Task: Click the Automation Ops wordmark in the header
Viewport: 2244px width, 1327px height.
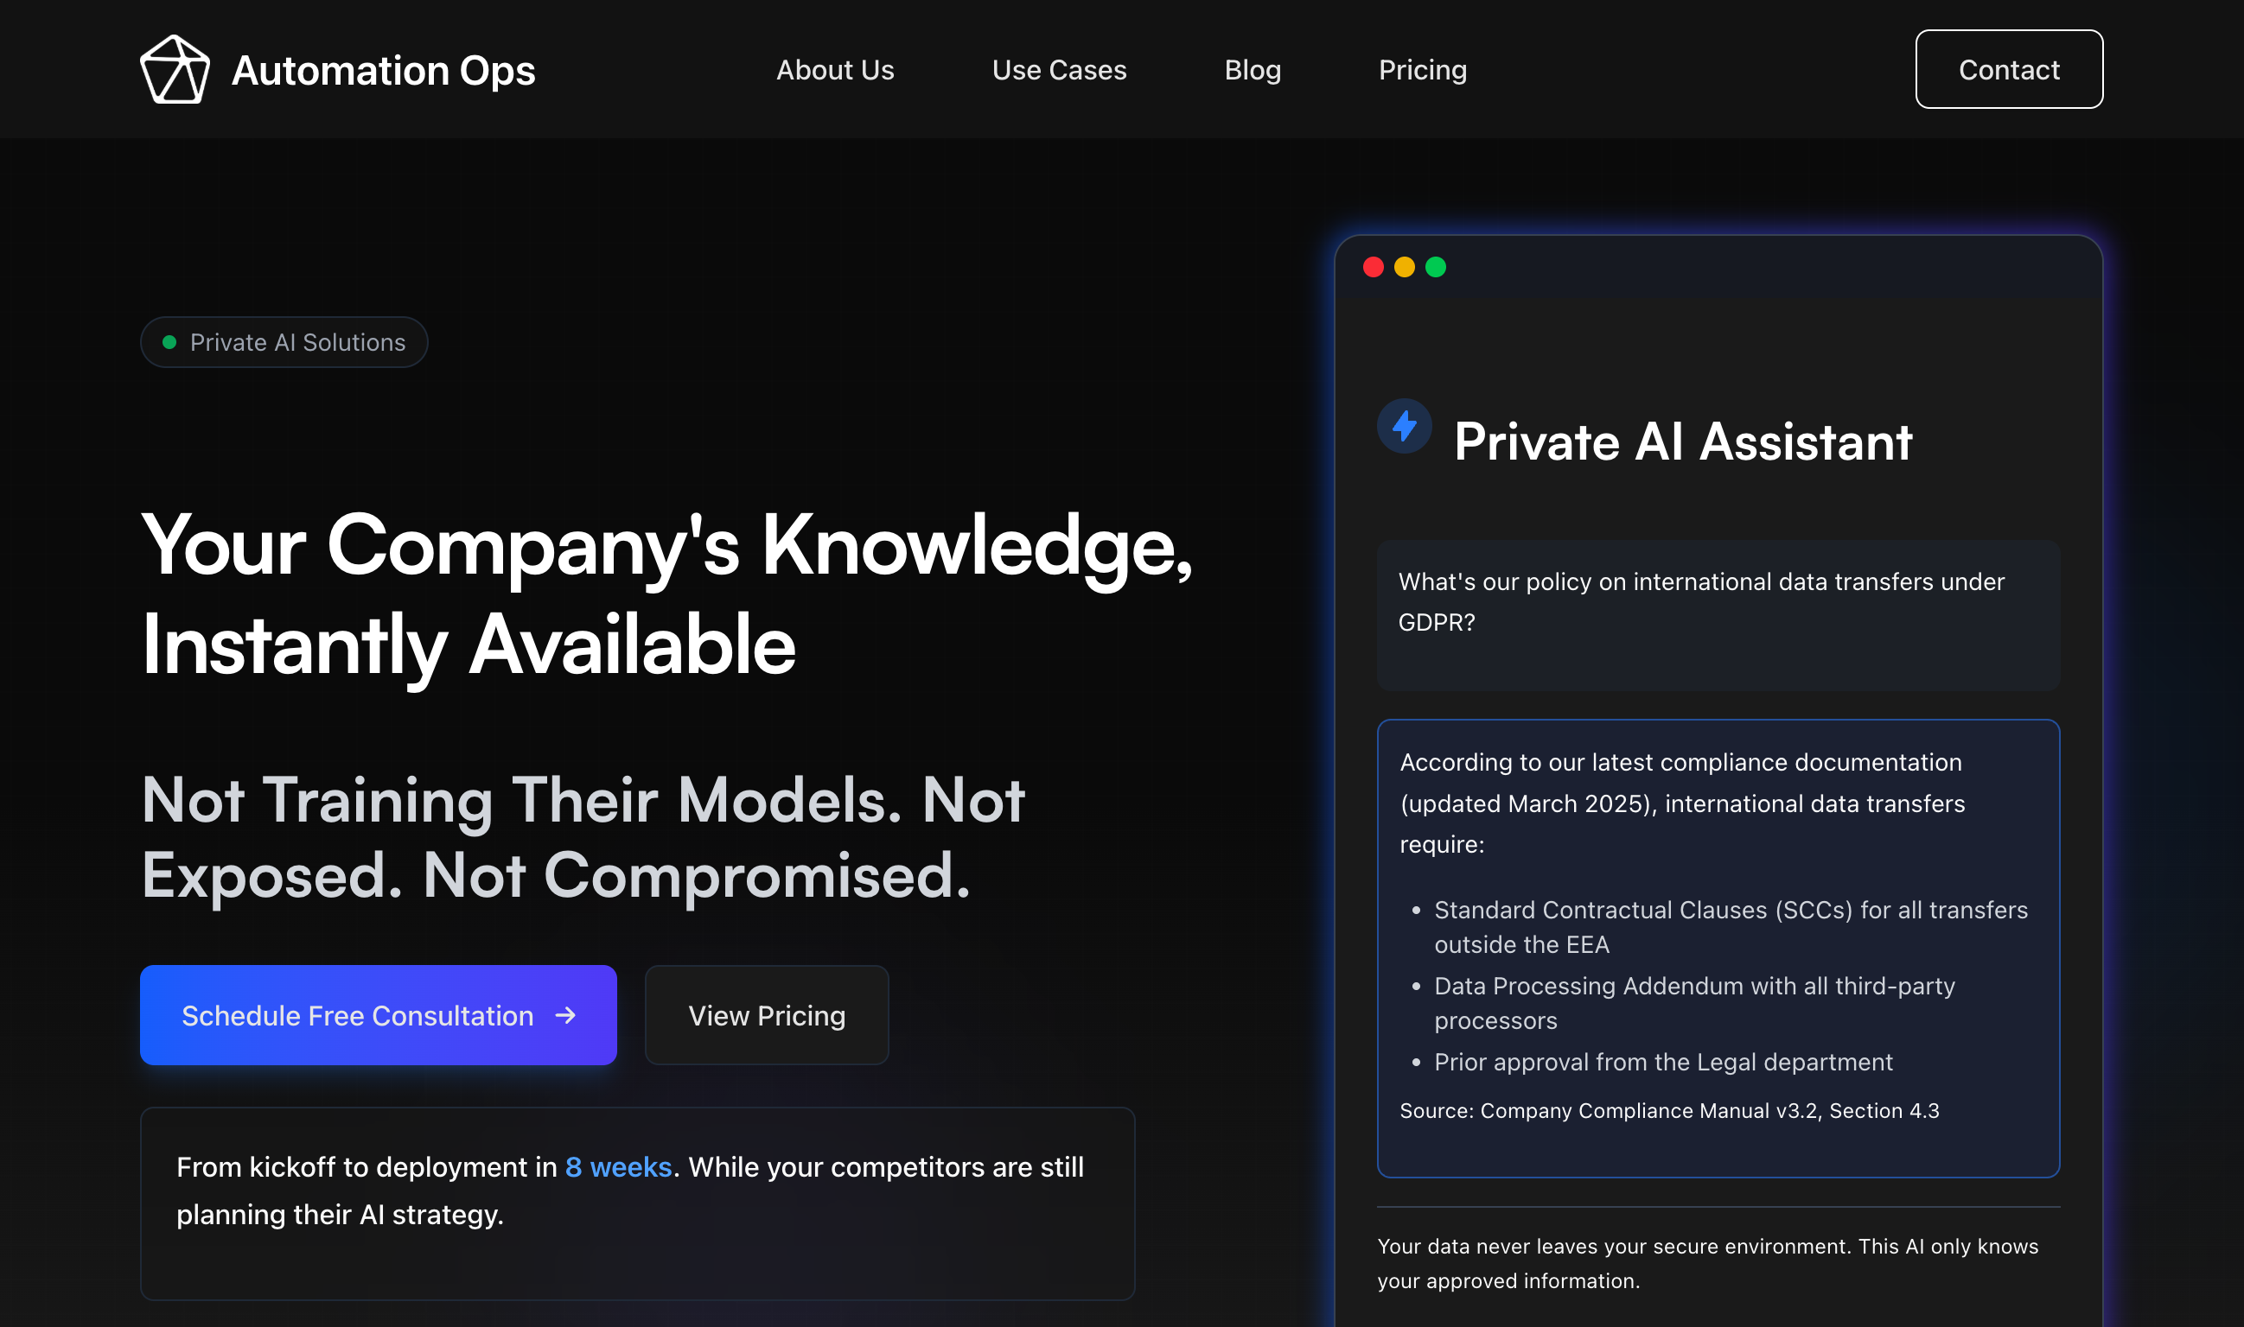Action: coord(383,70)
